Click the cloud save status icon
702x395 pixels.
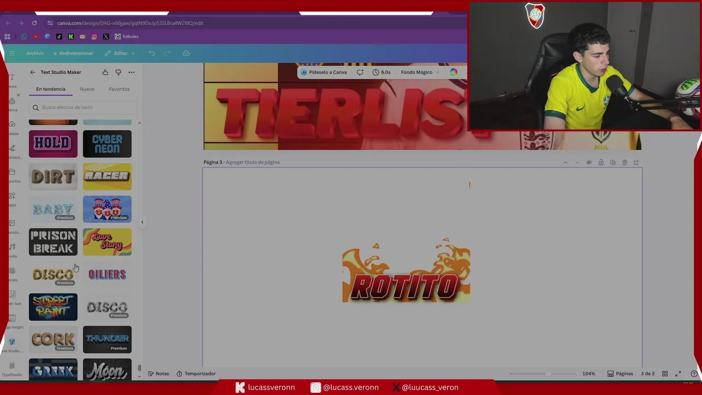pyautogui.click(x=186, y=53)
